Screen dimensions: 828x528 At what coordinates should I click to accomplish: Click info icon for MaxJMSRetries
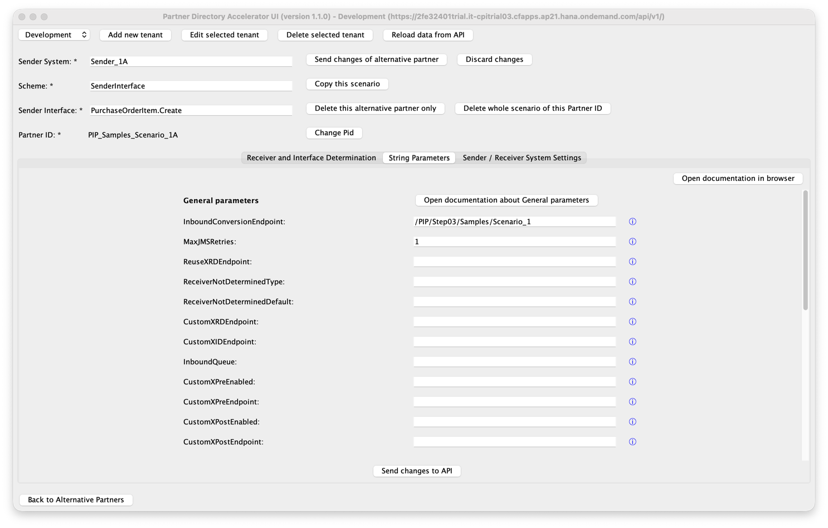[632, 241]
